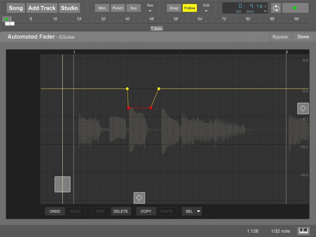This screenshot has height=237, width=316.
Task: Click UNDO
Action: click(55, 211)
